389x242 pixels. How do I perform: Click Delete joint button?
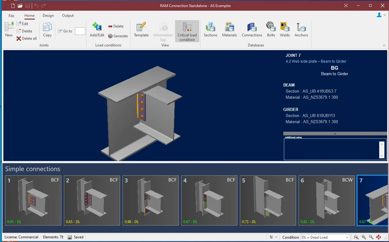click(24, 31)
